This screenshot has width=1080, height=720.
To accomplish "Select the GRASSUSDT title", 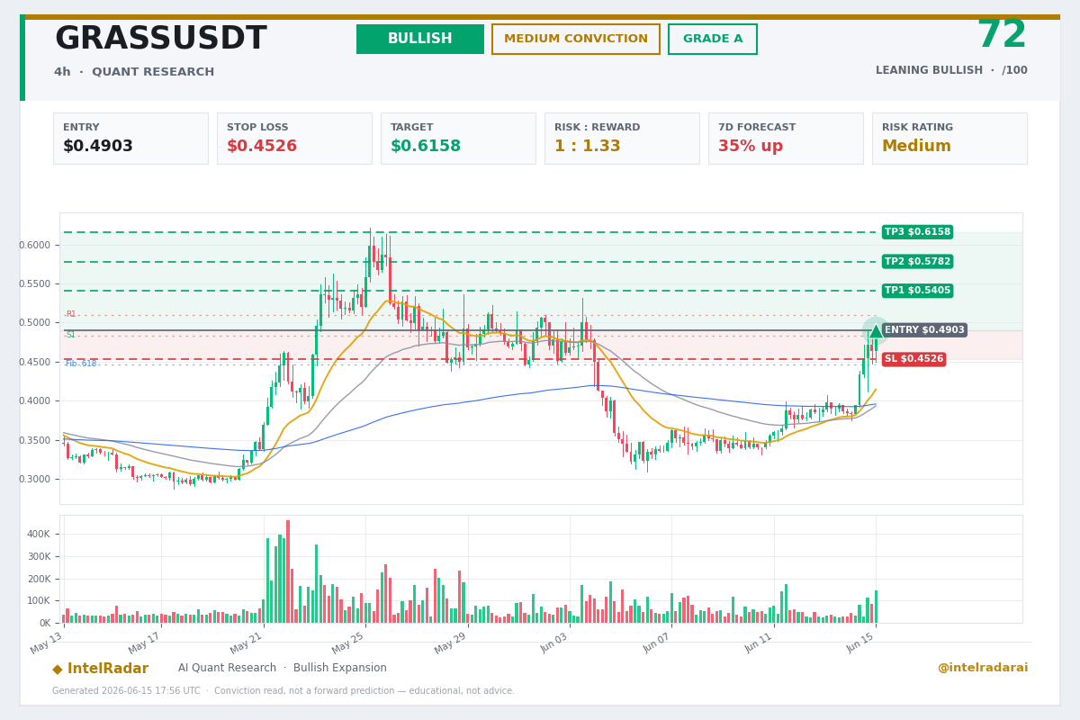I will pyautogui.click(x=160, y=39).
